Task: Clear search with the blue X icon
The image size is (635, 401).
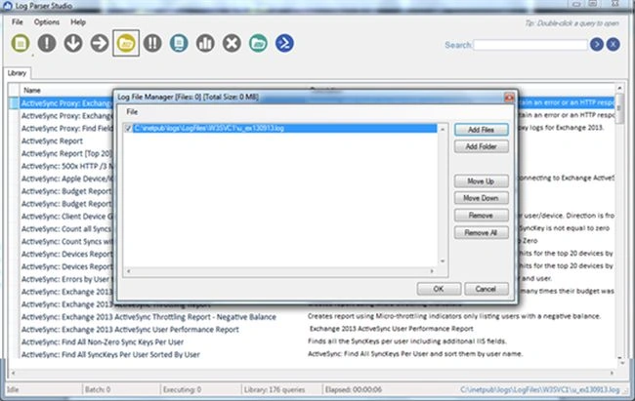Action: [614, 44]
